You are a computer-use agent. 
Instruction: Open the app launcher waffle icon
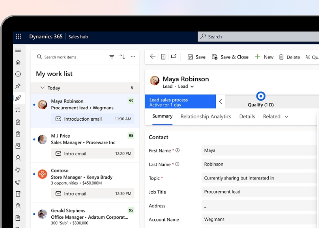19,36
